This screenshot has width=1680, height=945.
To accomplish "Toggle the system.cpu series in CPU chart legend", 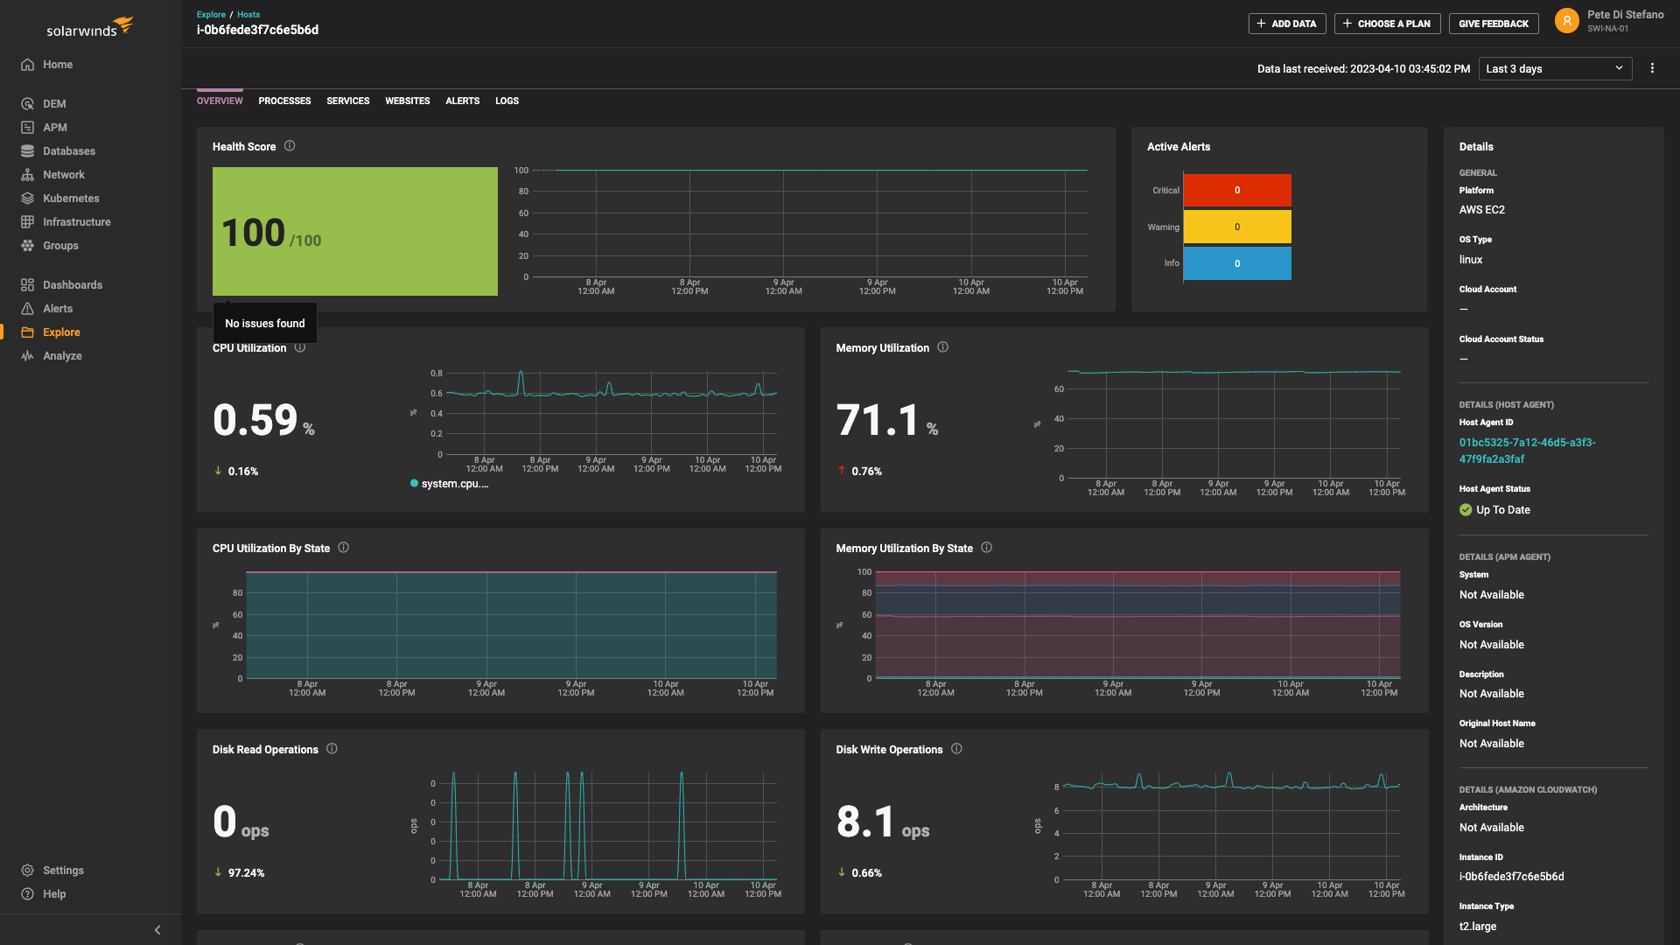I will tap(449, 483).
